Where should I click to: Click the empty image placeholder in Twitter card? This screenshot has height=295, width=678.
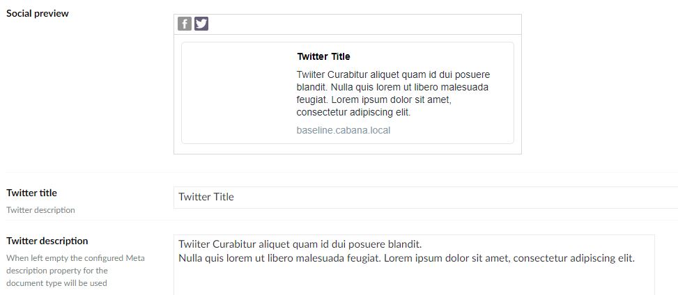tap(236, 93)
